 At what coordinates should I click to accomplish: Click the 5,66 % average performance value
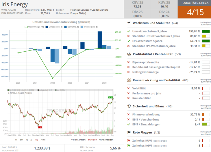[x=115, y=148]
